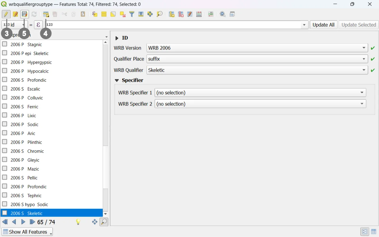Open the WRB Version dropdown

(257, 48)
